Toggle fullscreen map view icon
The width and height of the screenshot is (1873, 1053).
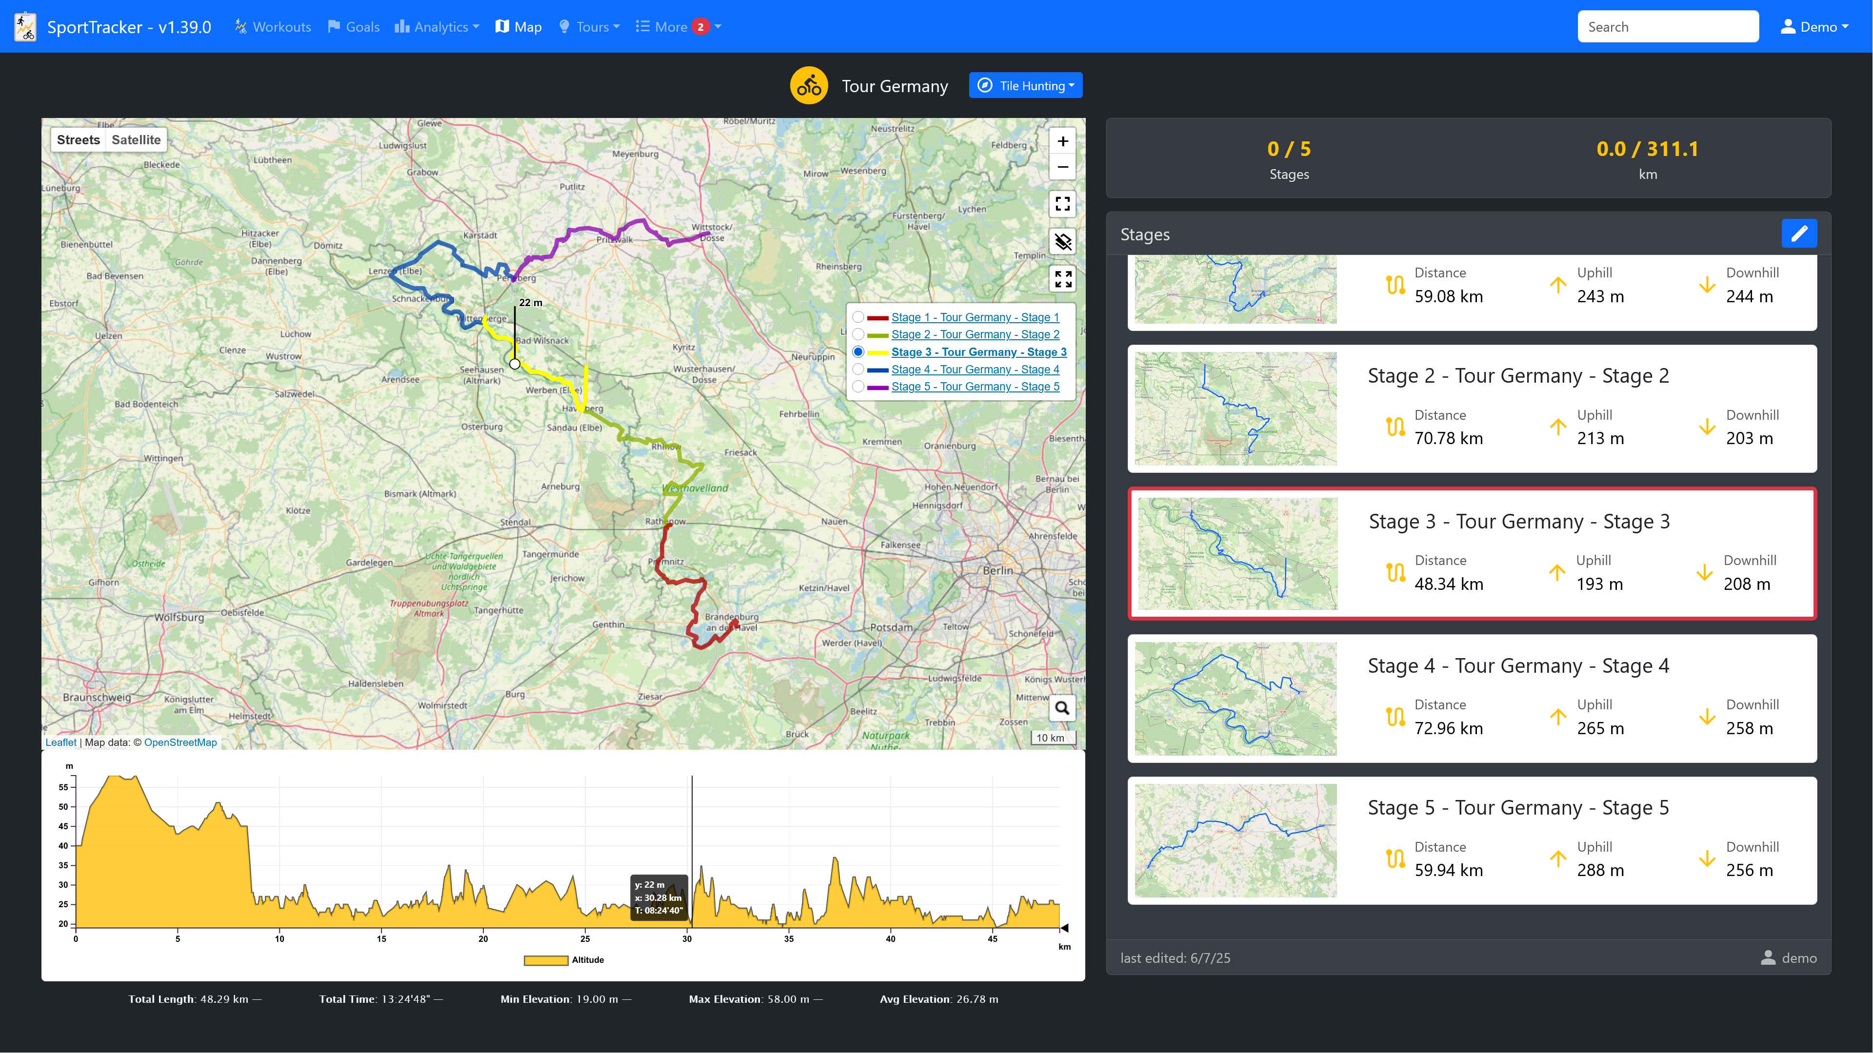(1062, 204)
